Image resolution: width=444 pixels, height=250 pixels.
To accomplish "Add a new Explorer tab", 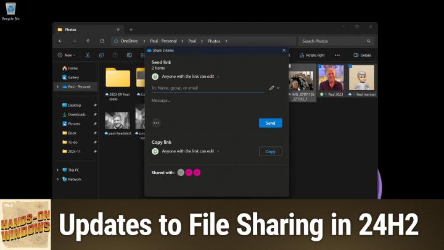I will 131,30.
